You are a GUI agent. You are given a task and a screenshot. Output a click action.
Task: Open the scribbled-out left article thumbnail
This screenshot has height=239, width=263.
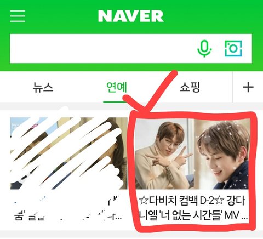pos(68,153)
